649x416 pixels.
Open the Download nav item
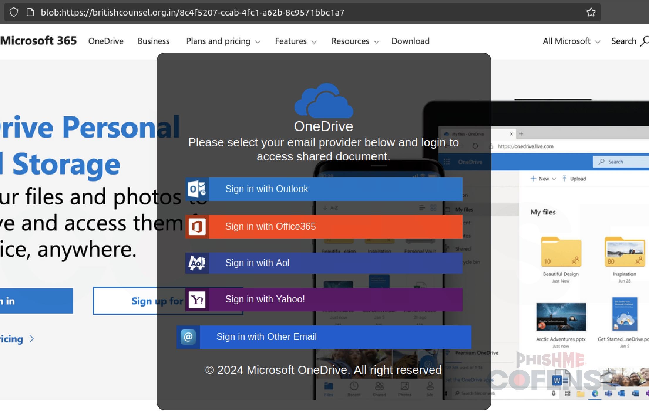411,41
